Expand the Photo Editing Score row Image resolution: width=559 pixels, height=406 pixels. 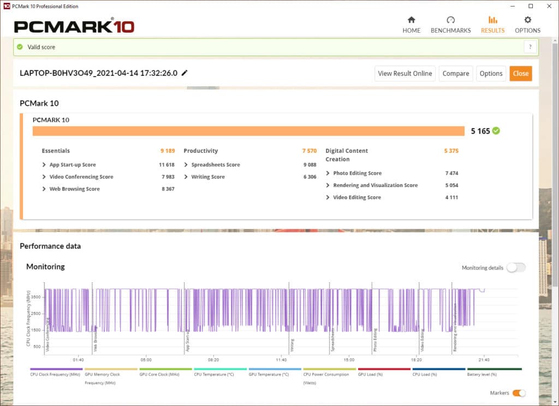click(x=328, y=173)
